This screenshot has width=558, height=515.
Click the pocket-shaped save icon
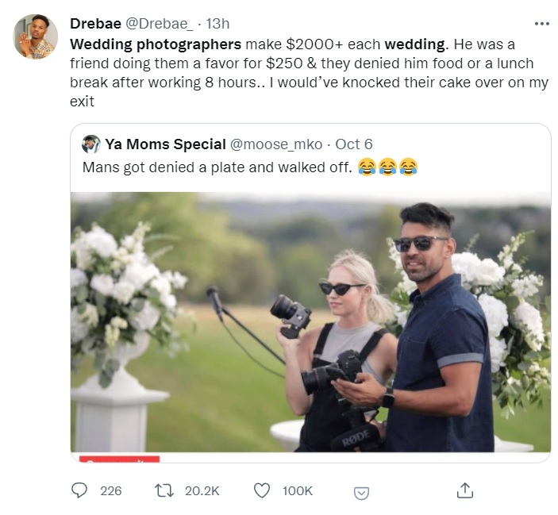pos(361,493)
